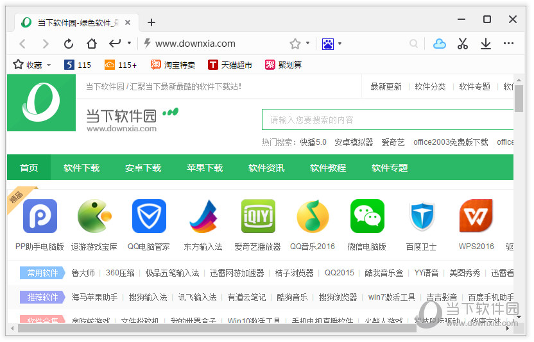
Task: Open the bookmark star dropdown arrow
Action: [x=307, y=43]
